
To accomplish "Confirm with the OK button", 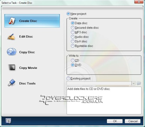I will coord(115,121).
